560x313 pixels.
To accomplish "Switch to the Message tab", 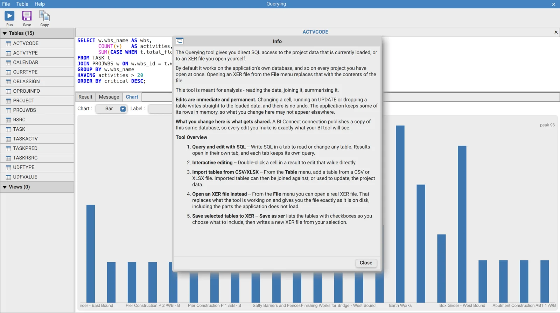I will (x=109, y=97).
